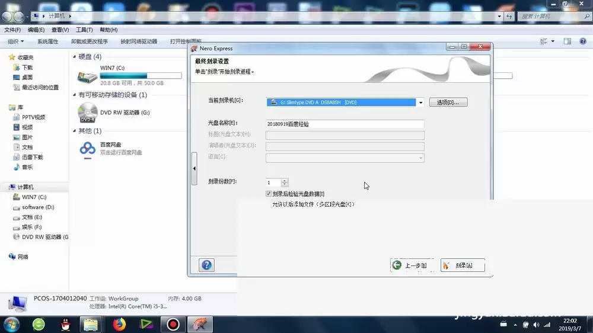This screenshot has height=333, width=593.
Task: Open 最近访问的位置 in favorites
Action: (x=40, y=87)
